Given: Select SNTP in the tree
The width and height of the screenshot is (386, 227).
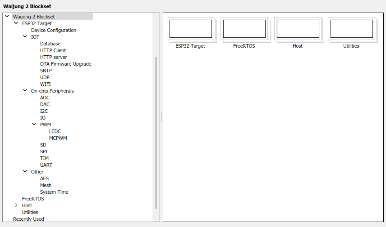Looking at the screenshot, I should 46,71.
